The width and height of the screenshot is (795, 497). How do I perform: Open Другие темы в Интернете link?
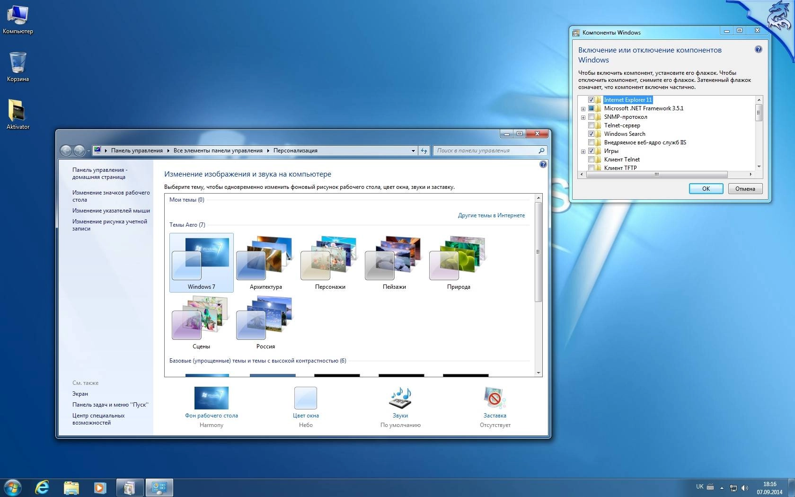(491, 215)
